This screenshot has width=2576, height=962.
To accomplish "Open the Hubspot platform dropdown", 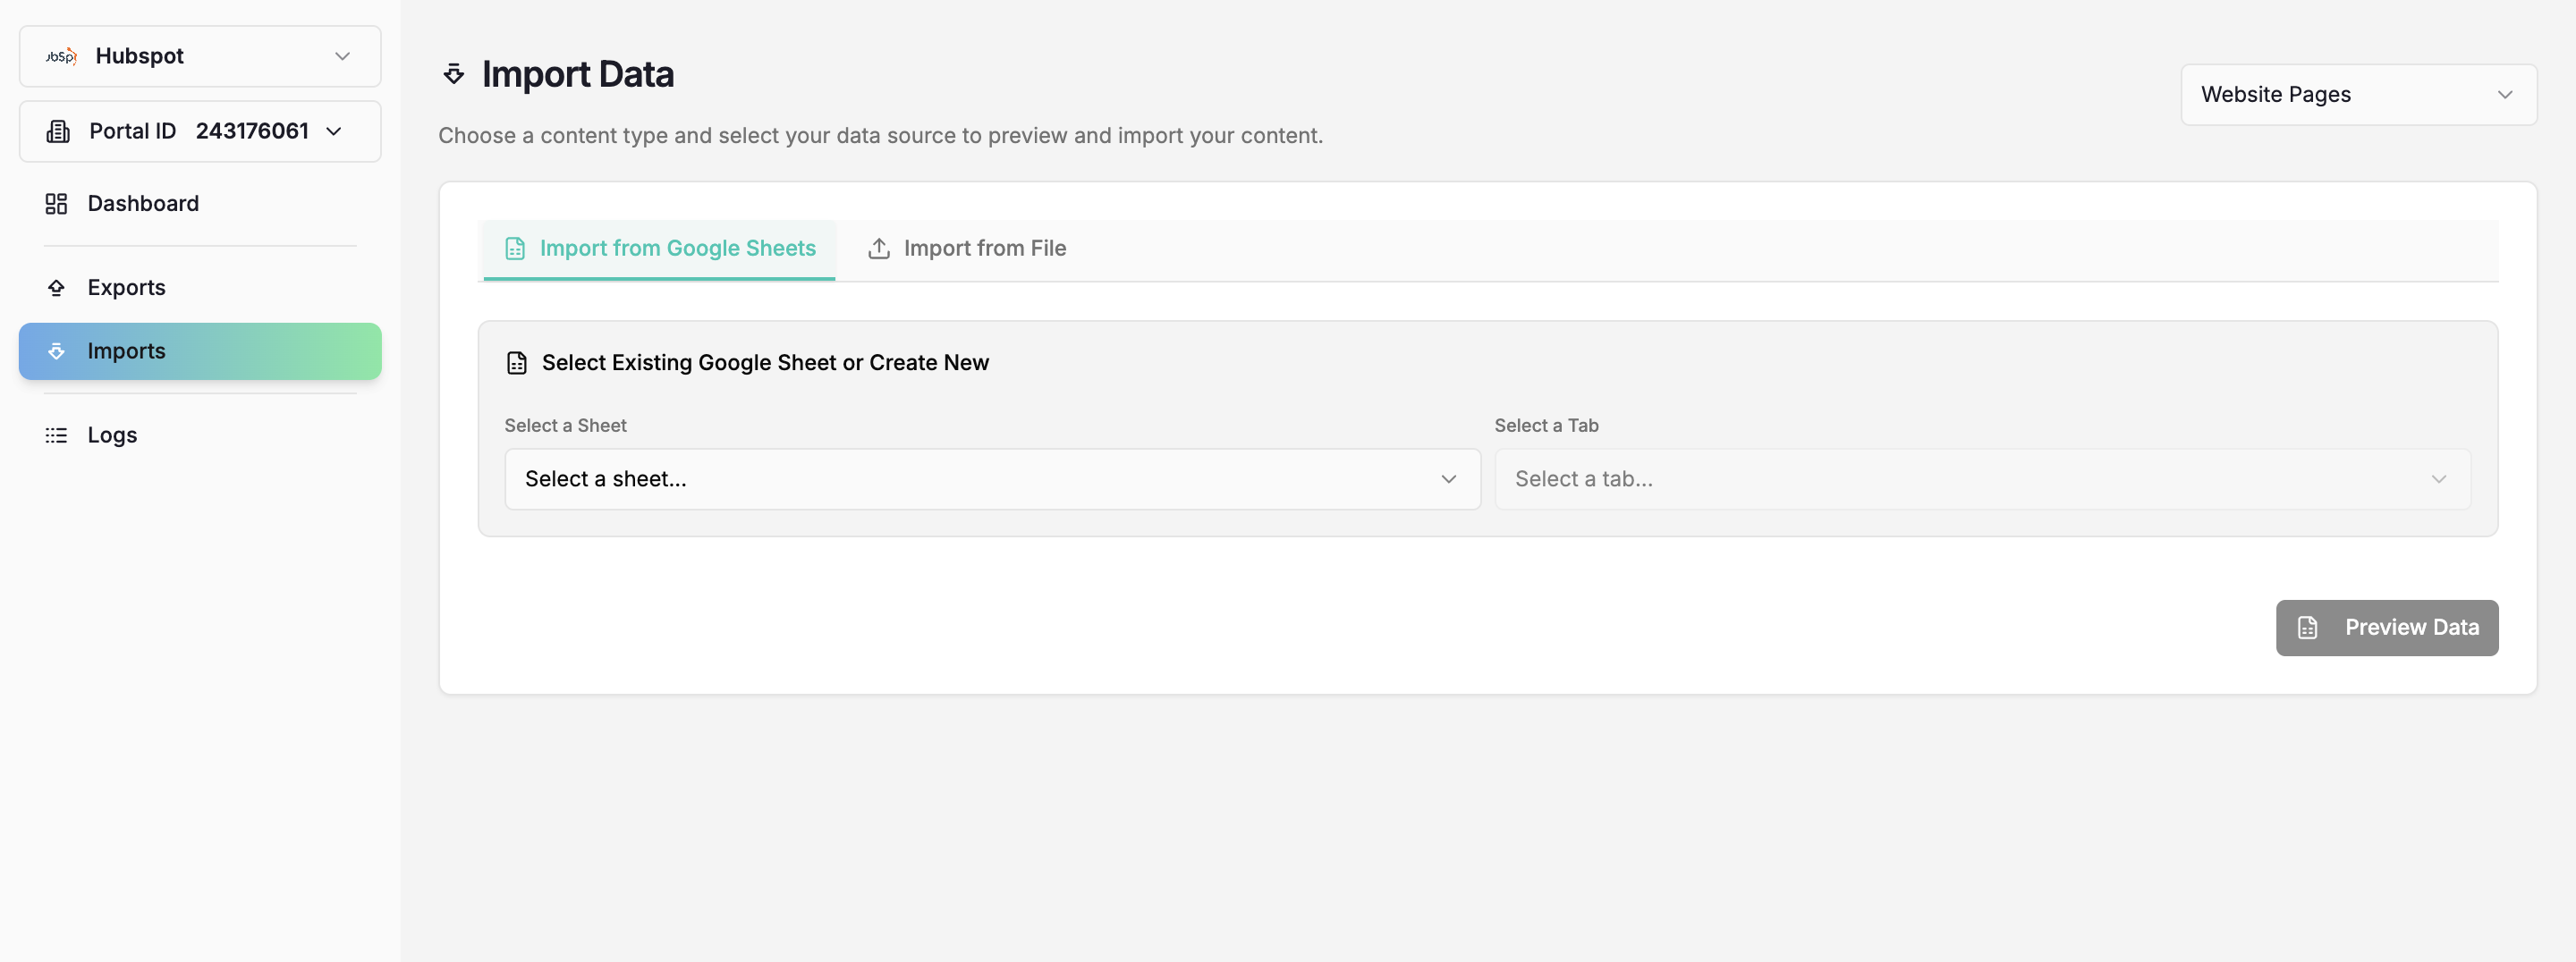I will click(x=200, y=56).
